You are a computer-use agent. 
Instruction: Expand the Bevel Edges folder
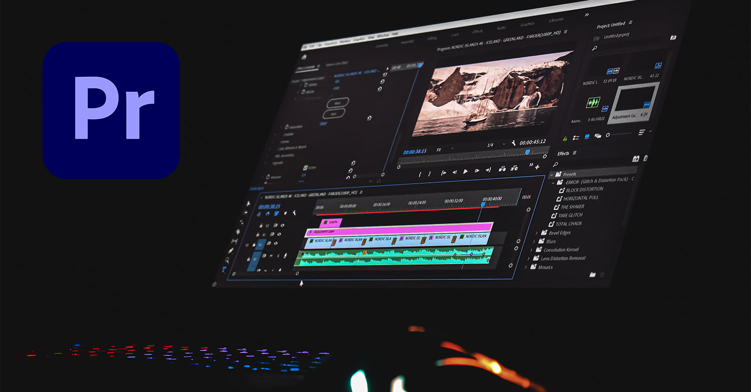(537, 233)
